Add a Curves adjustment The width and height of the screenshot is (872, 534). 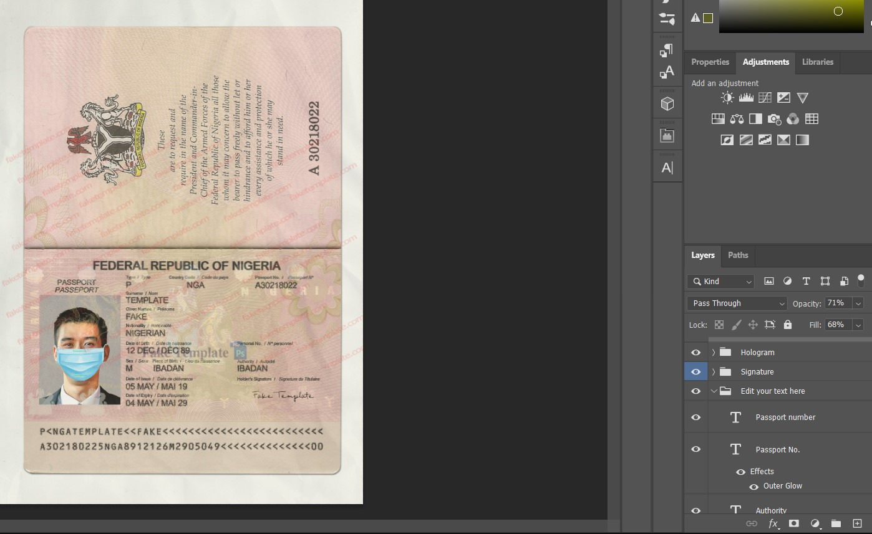click(765, 97)
